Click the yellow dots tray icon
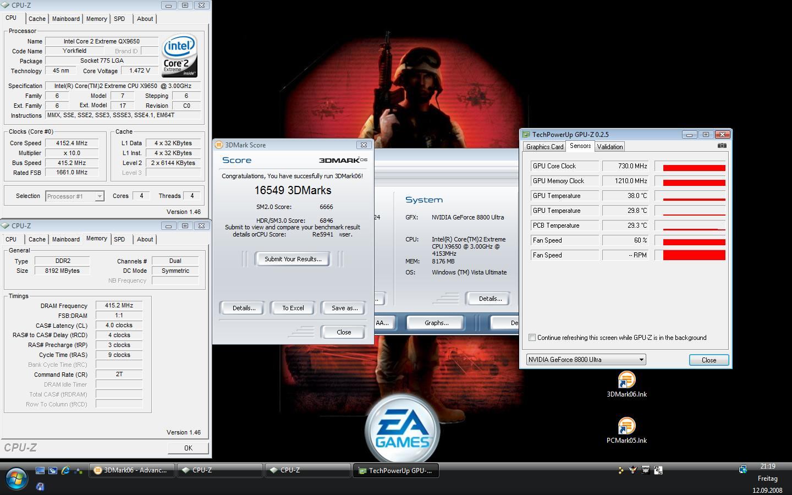The width and height of the screenshot is (792, 495). pos(620,470)
